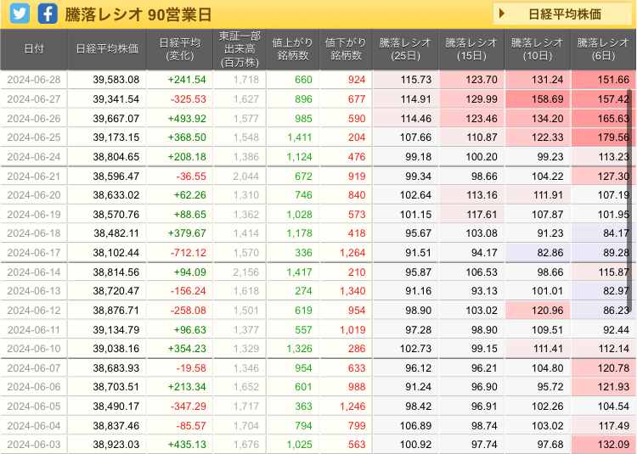Click the 15-day ratio 117.61
637x454 pixels.
click(x=482, y=214)
